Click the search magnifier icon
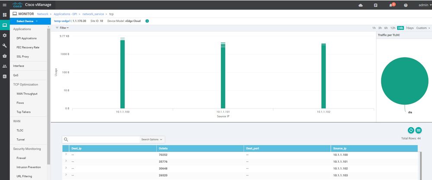432x180 pixels. 66,139
